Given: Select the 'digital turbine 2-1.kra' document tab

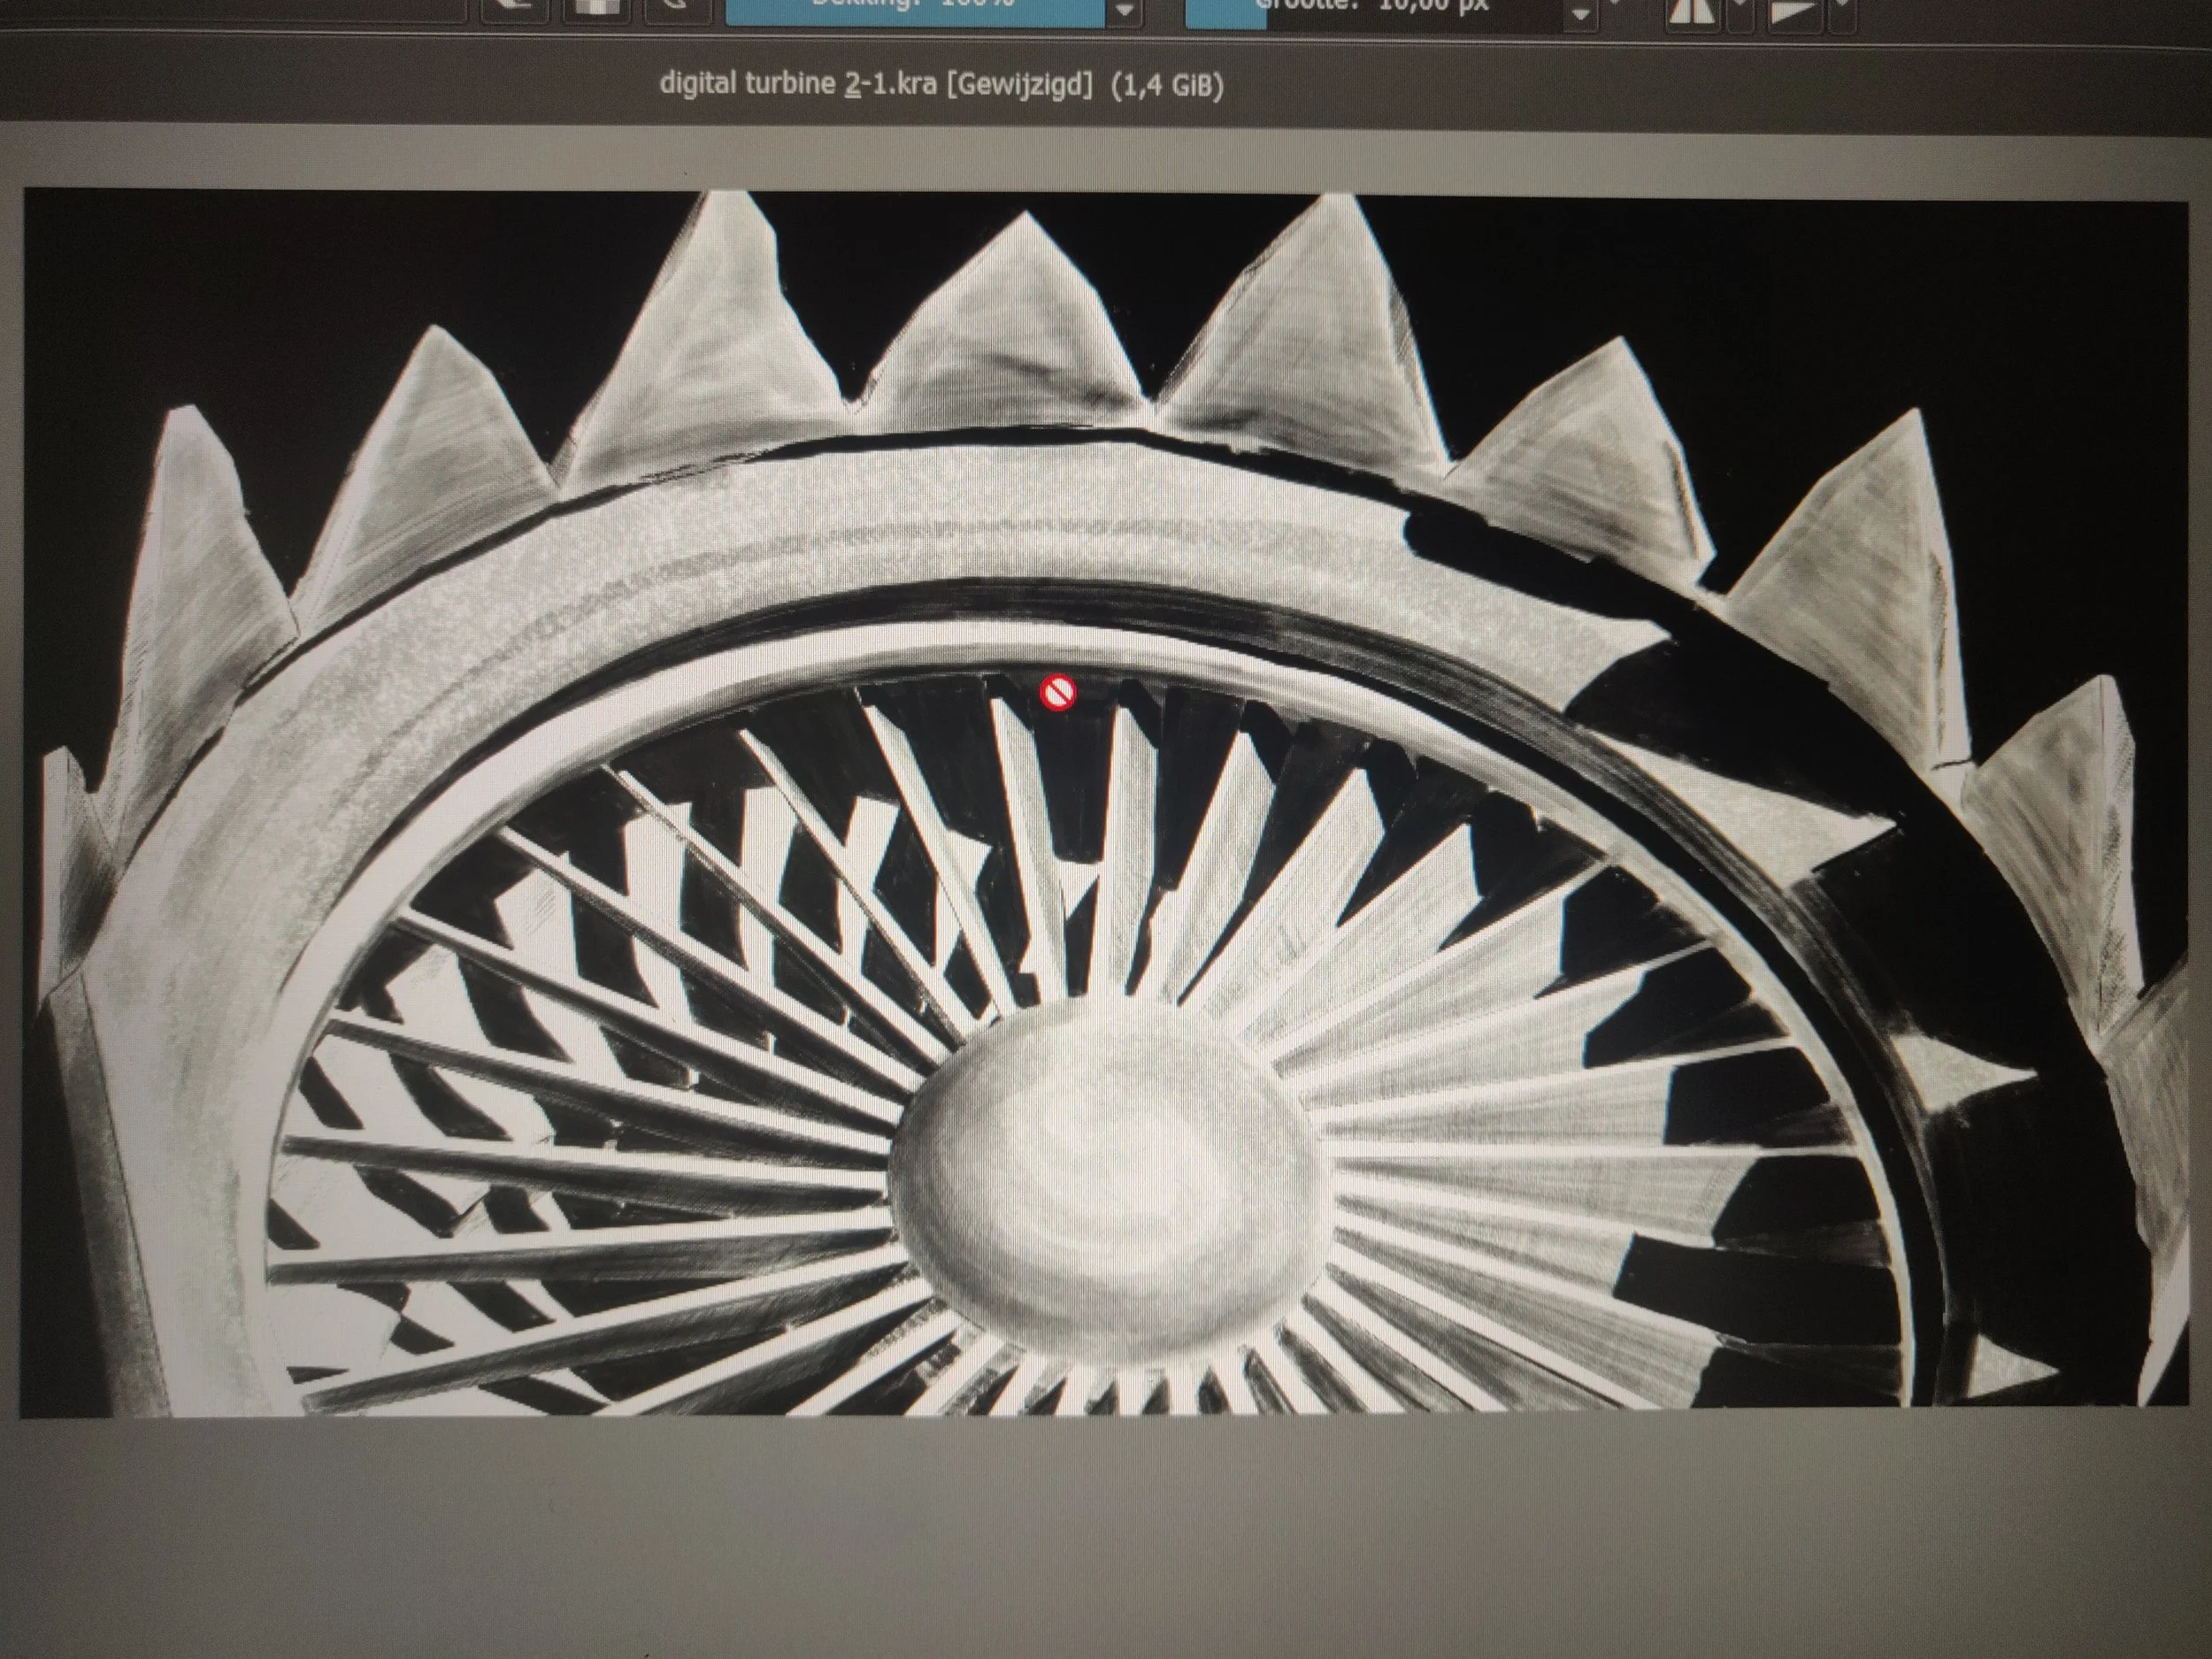Looking at the screenshot, I should click(941, 85).
